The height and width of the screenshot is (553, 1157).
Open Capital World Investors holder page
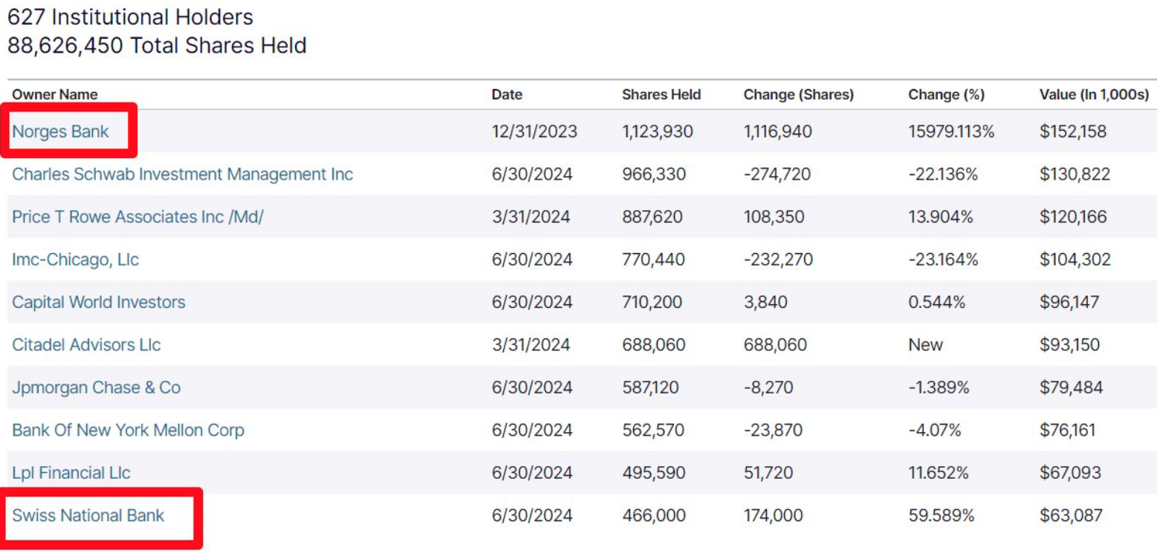98,302
